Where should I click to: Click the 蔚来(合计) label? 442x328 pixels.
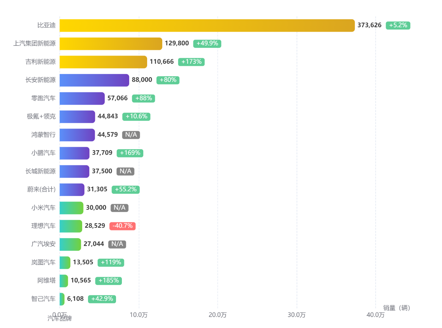pyautogui.click(x=41, y=189)
